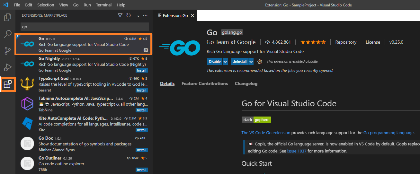
Task: Click the Tabnine extension icon
Action: (x=27, y=104)
